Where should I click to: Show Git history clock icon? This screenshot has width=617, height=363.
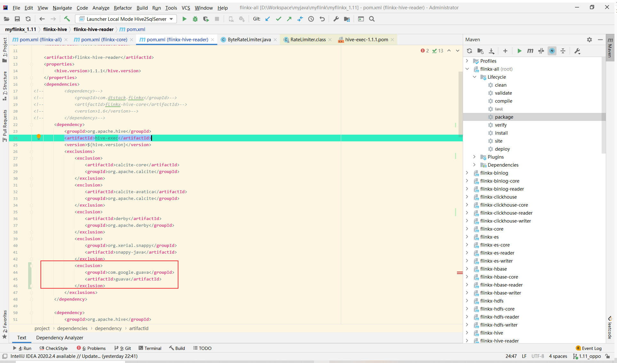pyautogui.click(x=311, y=19)
